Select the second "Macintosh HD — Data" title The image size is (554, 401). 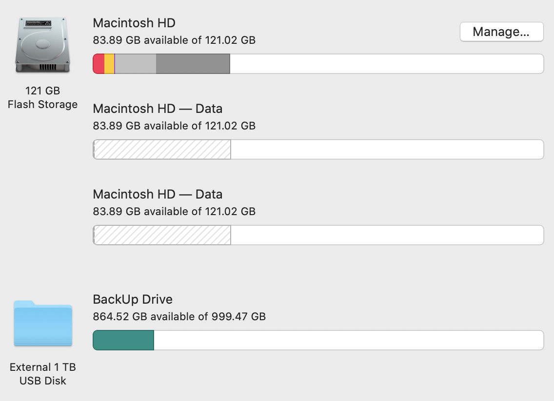[158, 194]
